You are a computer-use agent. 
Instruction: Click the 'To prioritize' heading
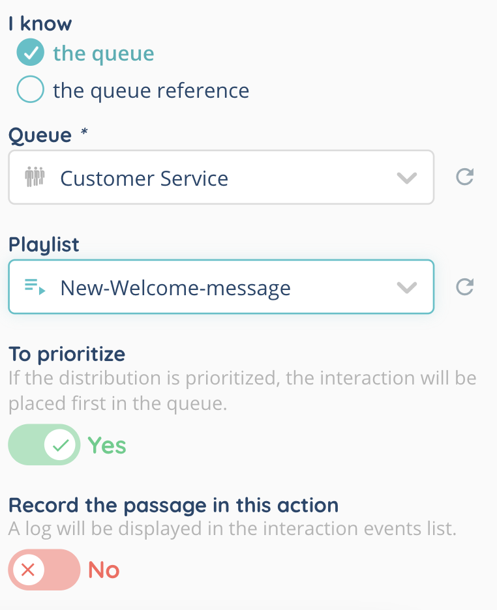click(x=67, y=354)
